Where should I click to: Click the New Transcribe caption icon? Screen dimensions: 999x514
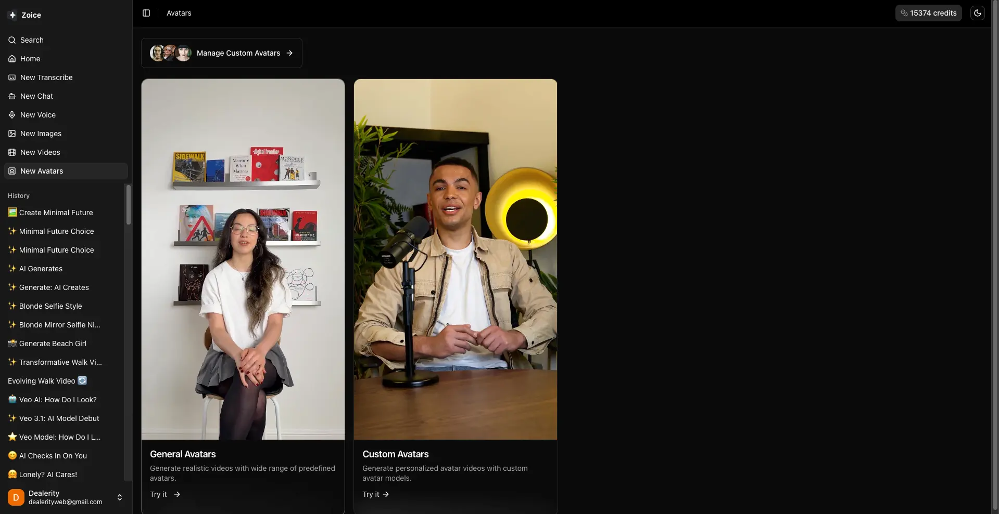click(12, 77)
